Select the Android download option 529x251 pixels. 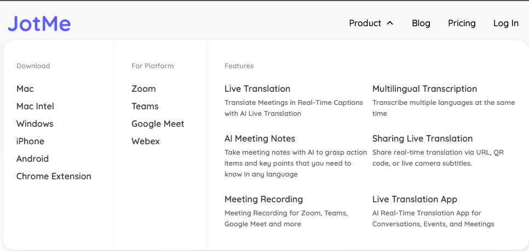(32, 159)
